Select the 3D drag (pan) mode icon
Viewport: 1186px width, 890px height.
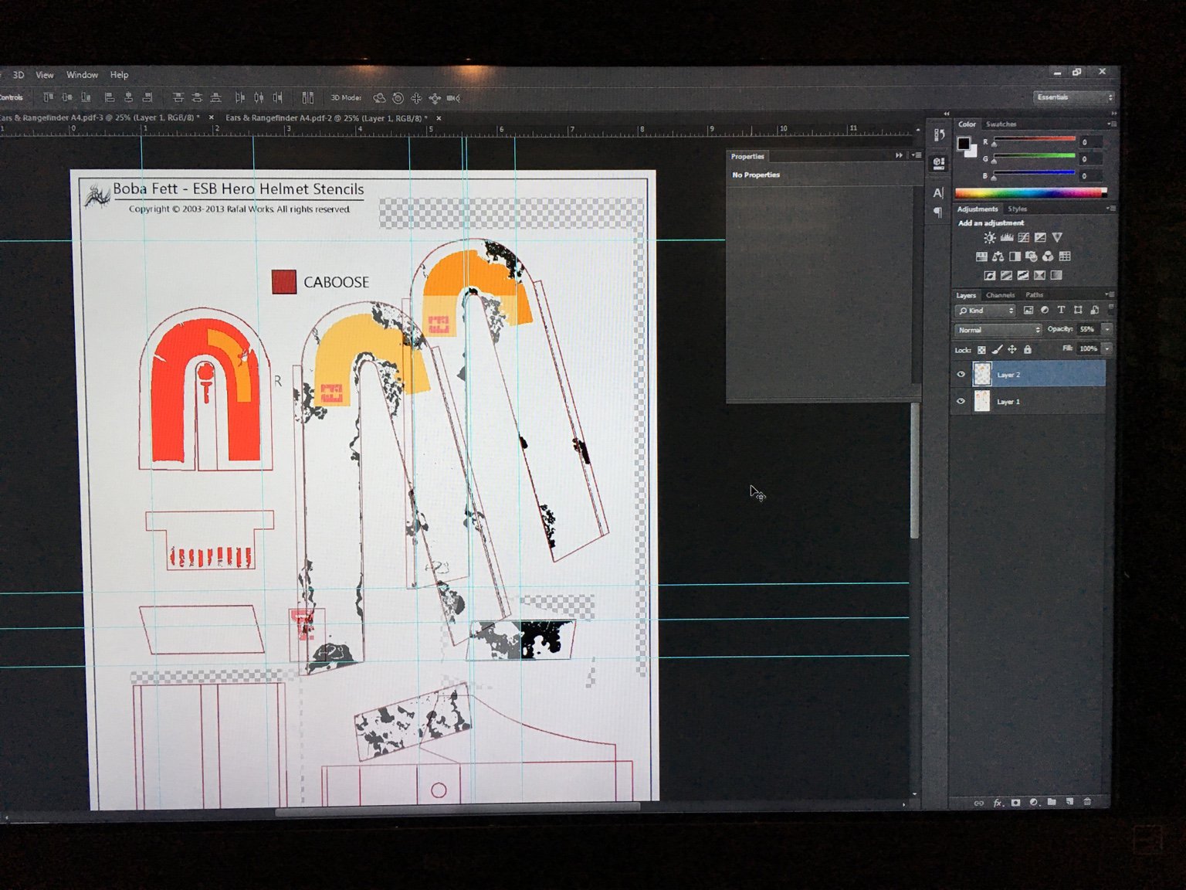click(x=416, y=98)
